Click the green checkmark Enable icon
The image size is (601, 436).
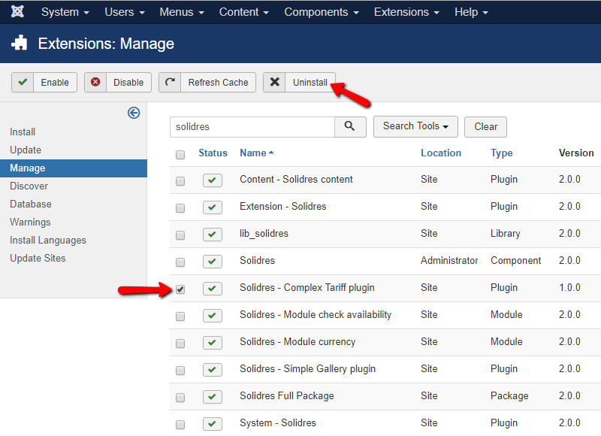pyautogui.click(x=23, y=83)
